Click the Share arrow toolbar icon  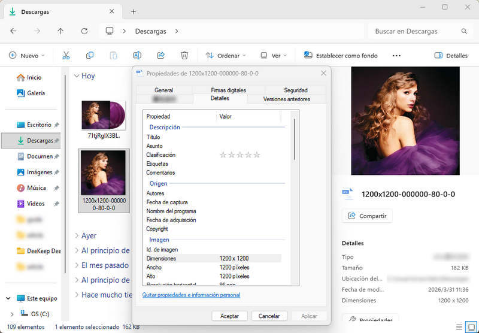[160, 56]
